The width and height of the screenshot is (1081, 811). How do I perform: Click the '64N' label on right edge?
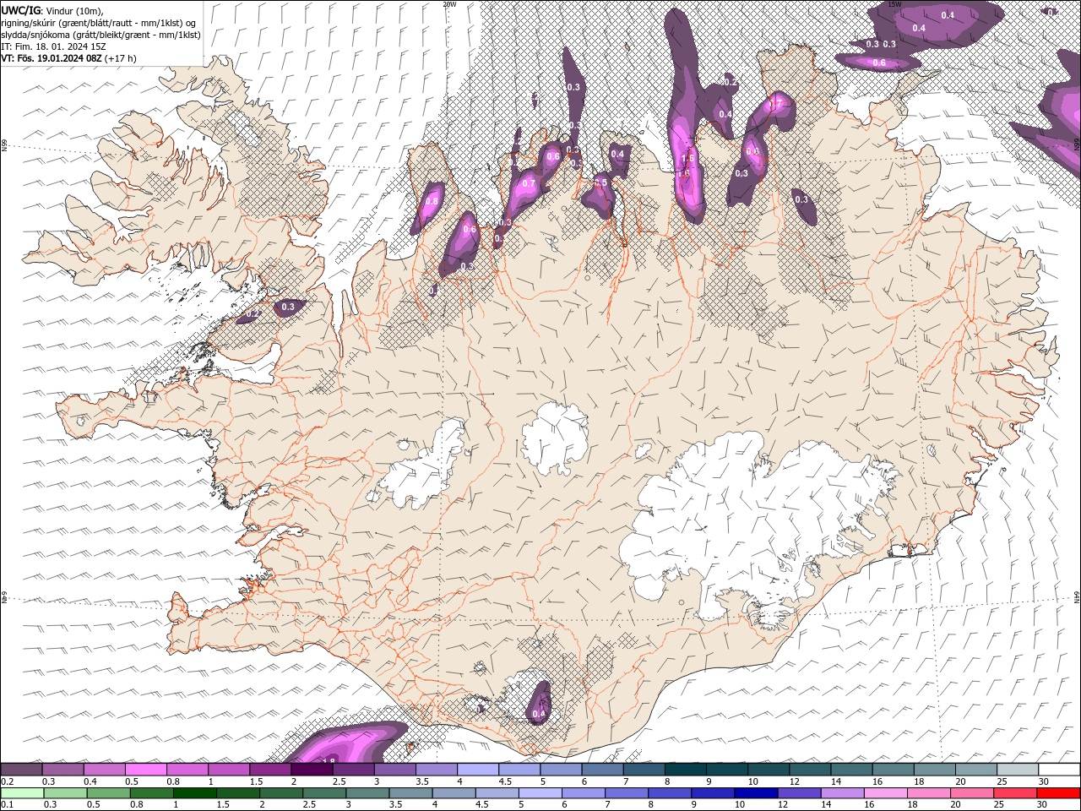(x=1077, y=596)
